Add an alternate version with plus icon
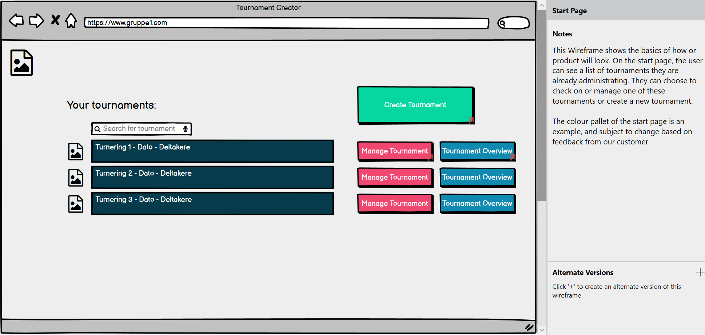The width and height of the screenshot is (705, 335). pos(700,272)
